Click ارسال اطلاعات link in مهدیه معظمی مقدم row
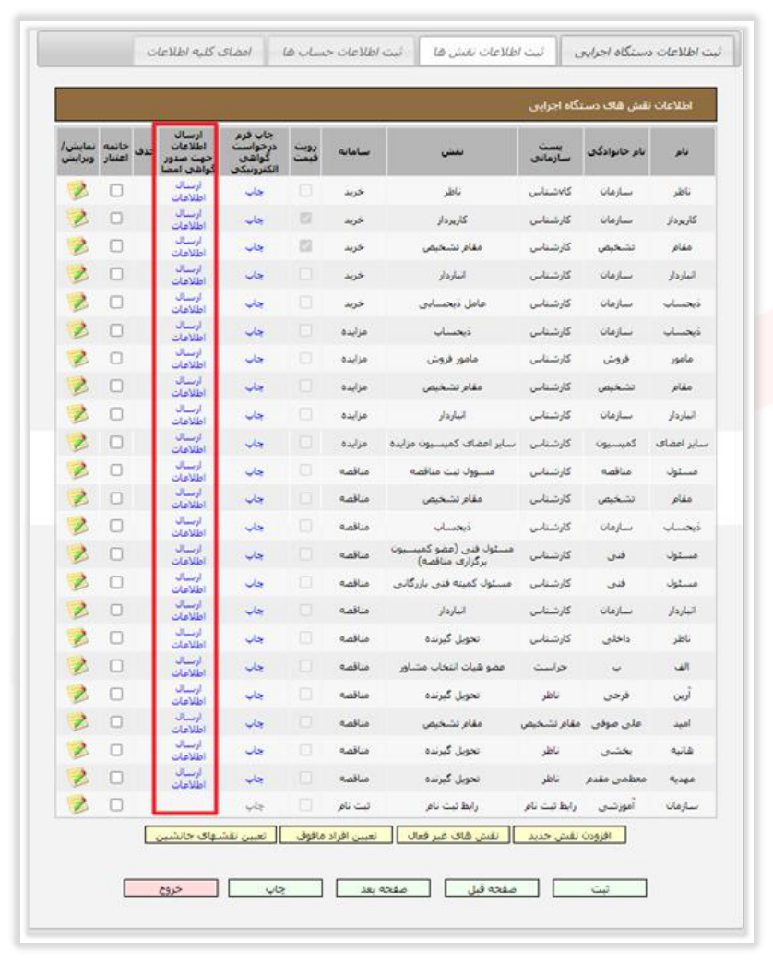This screenshot has width=773, height=963. coord(188,779)
